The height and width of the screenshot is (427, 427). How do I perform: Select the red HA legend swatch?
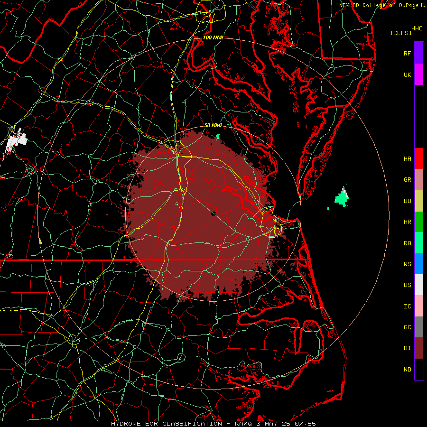click(x=419, y=158)
